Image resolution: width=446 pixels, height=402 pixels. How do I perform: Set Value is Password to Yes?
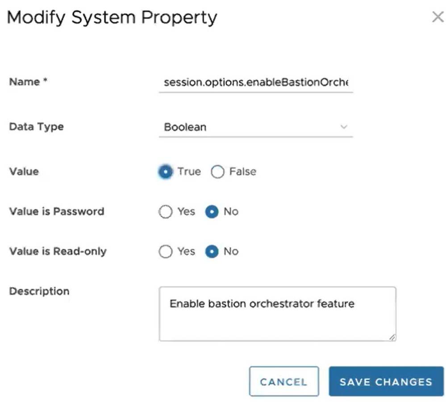166,212
